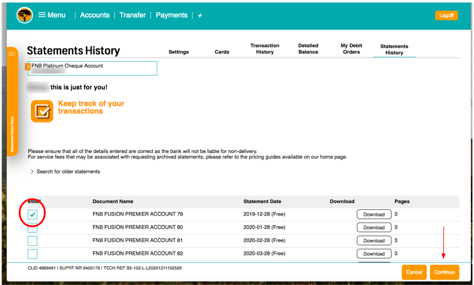Click the Cancel button
Image resolution: width=474 pixels, height=285 pixels.
pos(414,272)
